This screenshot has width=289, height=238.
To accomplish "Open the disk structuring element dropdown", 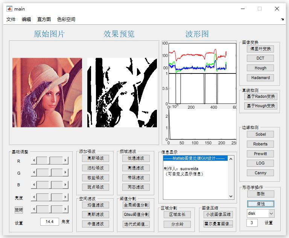I will [x=261, y=213].
